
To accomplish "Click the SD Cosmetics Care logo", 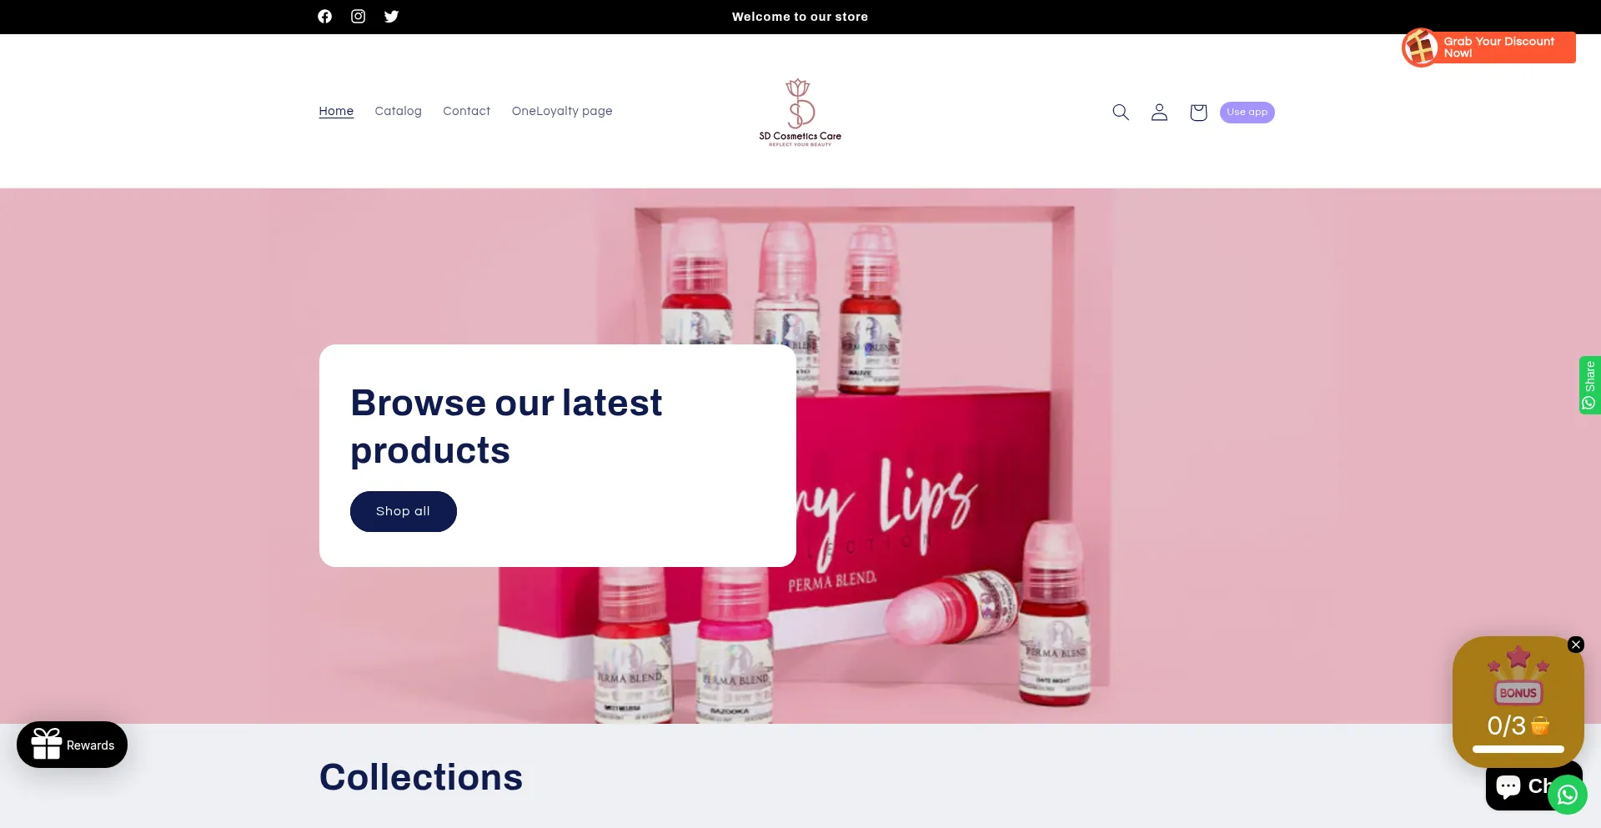I will (x=800, y=113).
